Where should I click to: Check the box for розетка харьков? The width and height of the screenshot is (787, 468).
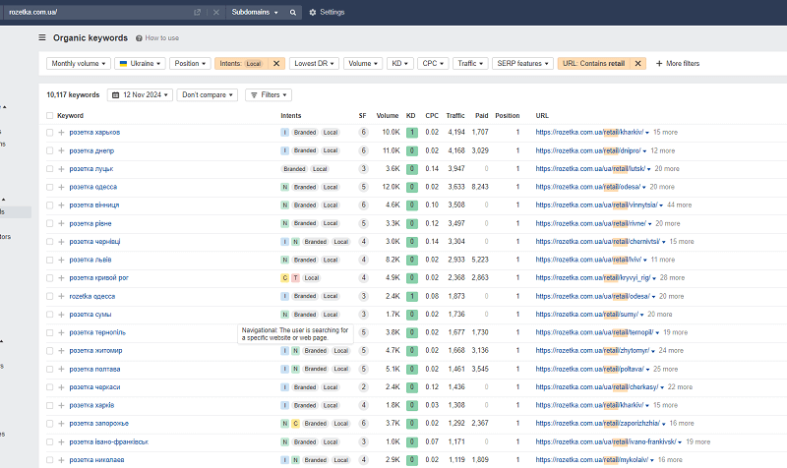(50, 133)
